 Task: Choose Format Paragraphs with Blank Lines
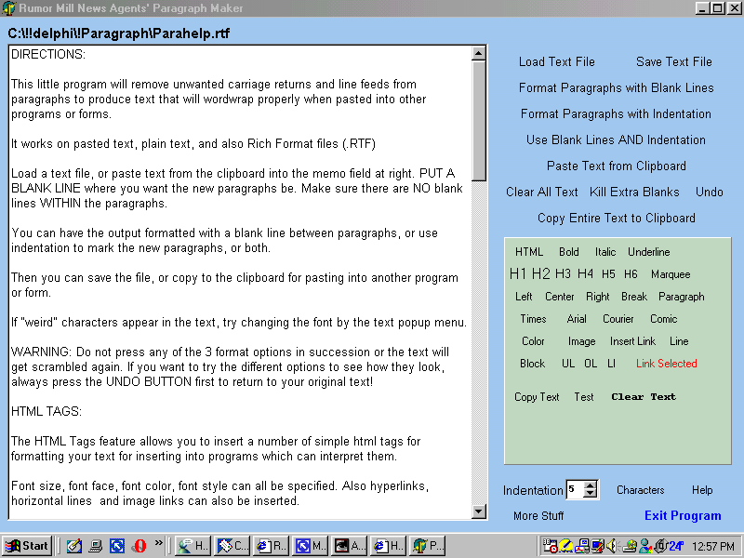click(x=616, y=87)
